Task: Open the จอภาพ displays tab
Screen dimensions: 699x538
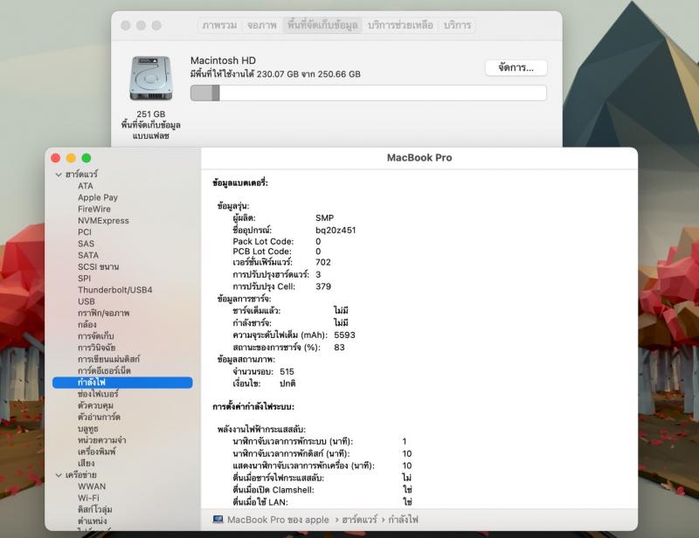Action: pos(262,25)
